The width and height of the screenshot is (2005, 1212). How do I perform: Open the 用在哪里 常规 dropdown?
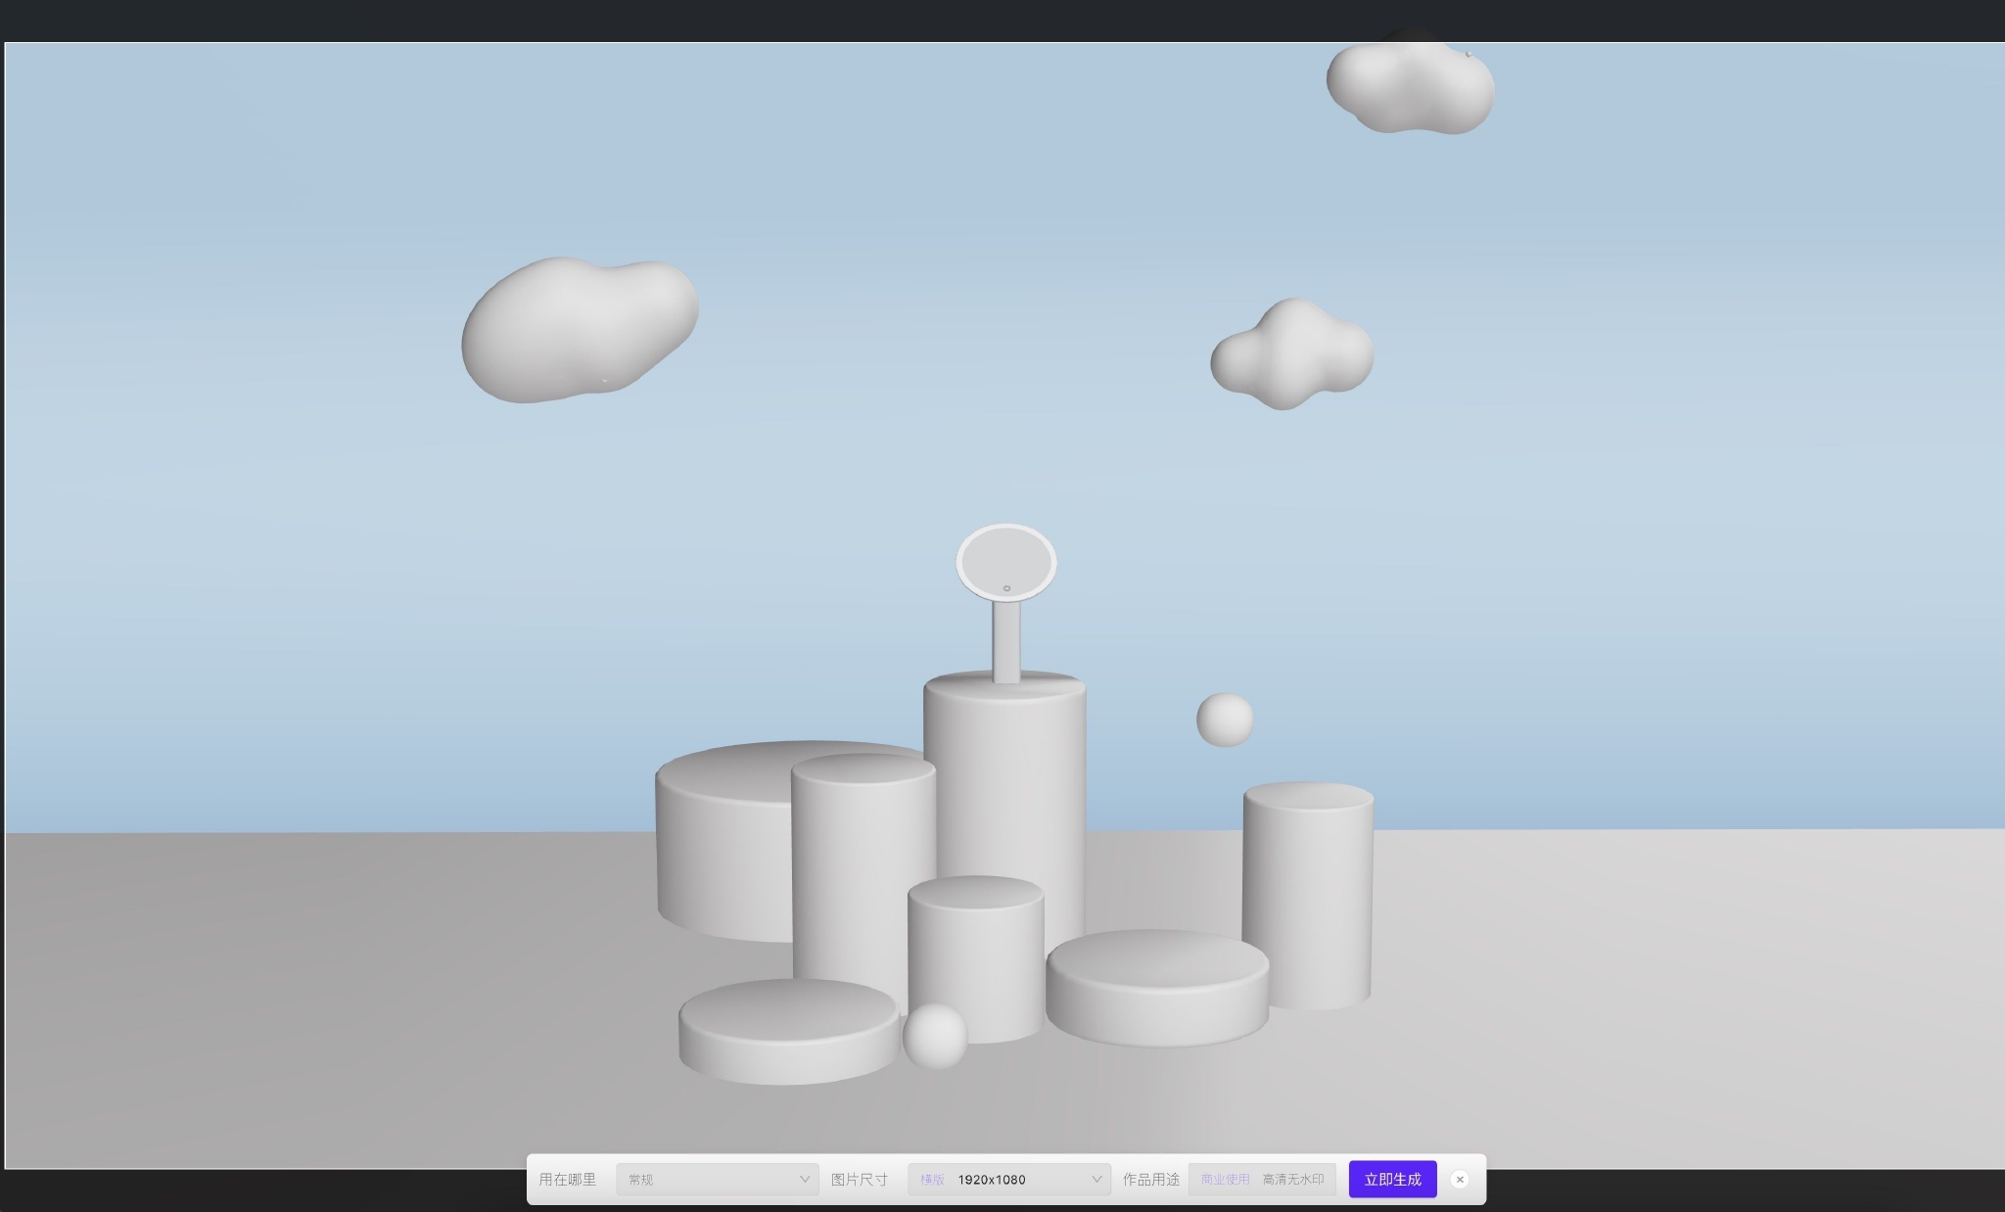point(717,1180)
